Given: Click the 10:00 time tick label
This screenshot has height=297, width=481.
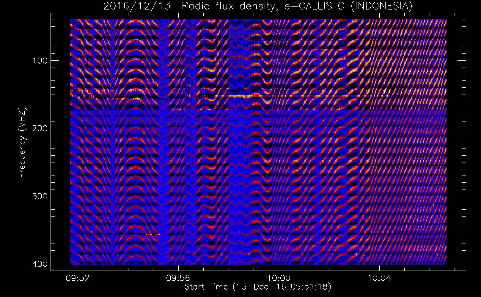Looking at the screenshot, I should tap(279, 279).
